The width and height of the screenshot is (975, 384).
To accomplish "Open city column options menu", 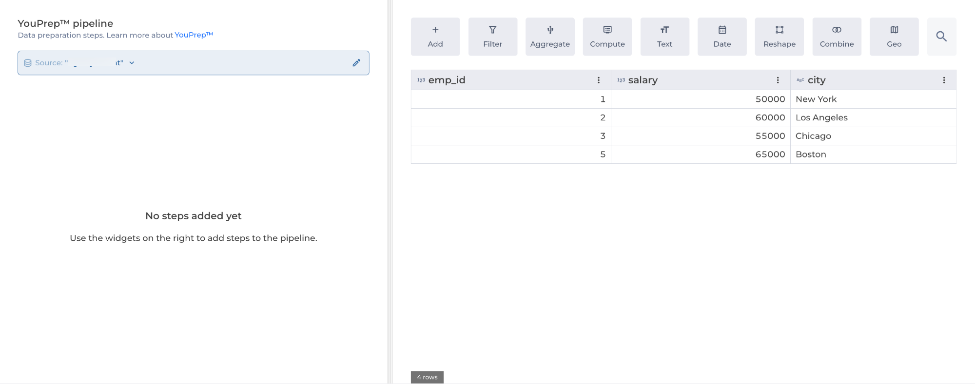I will pos(944,80).
